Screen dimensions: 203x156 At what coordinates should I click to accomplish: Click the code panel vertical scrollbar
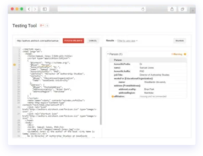pos(101,86)
